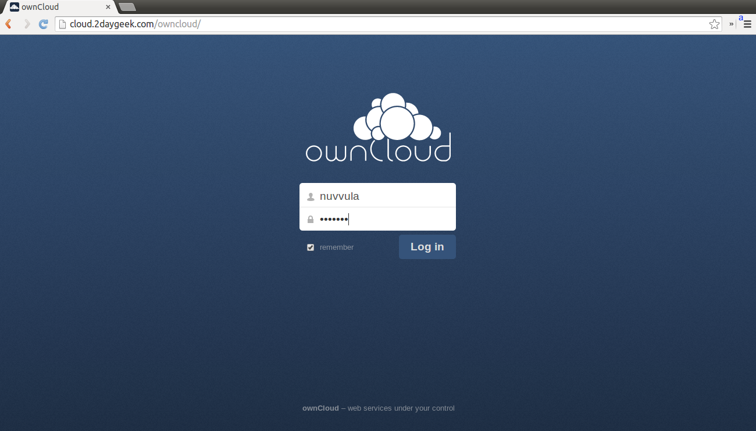This screenshot has height=431, width=756.
Task: Show hidden extensions with the chevron icon
Action: click(732, 24)
